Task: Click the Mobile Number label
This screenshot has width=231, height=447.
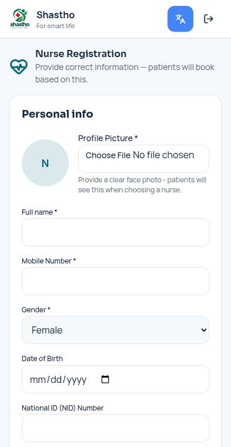Action: coord(49,261)
